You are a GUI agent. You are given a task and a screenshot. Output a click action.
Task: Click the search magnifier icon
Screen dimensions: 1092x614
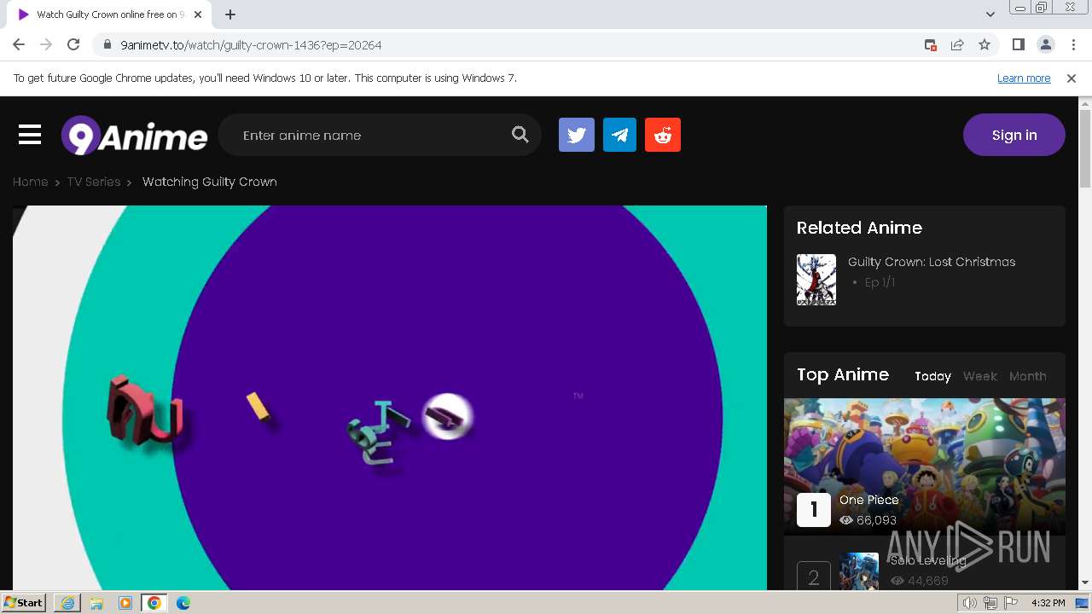[x=520, y=135]
